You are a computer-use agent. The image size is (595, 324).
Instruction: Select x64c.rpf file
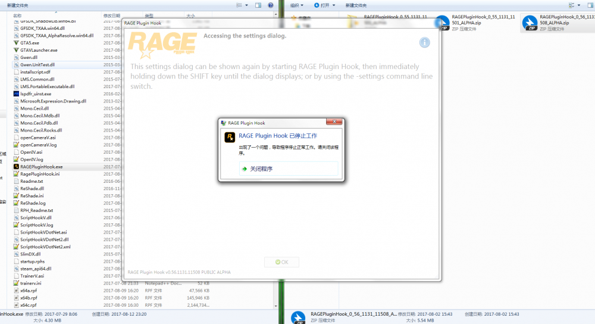click(x=29, y=305)
